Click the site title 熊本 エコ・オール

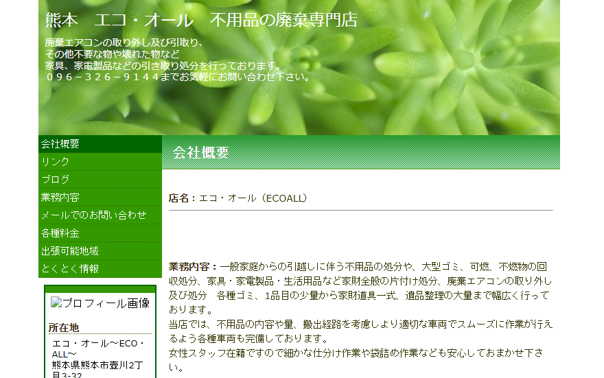pos(201,20)
